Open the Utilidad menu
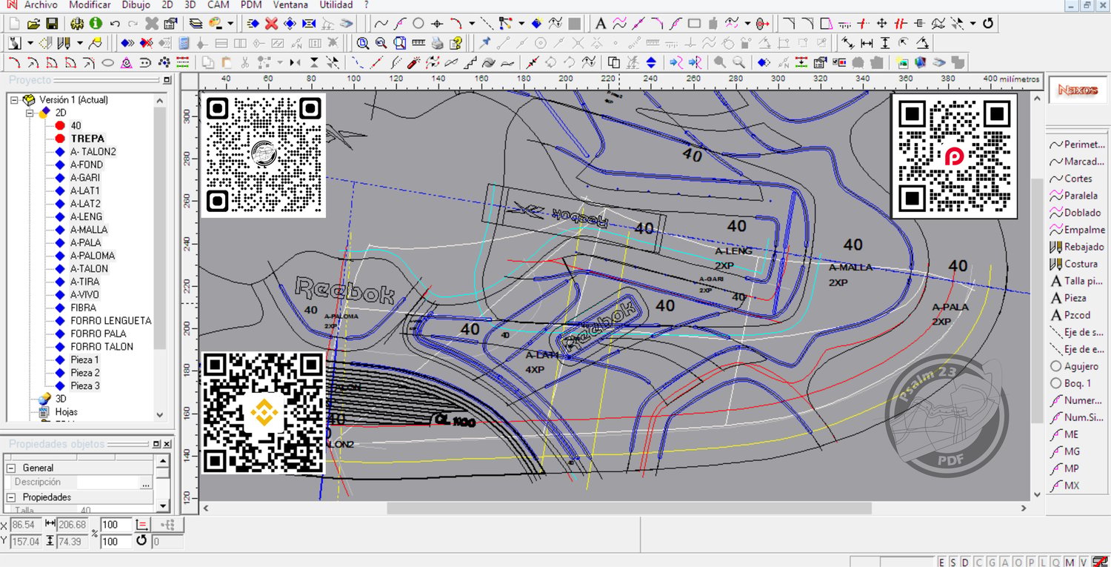 [336, 5]
